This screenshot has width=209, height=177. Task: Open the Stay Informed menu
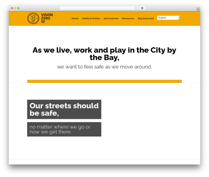[145, 18]
